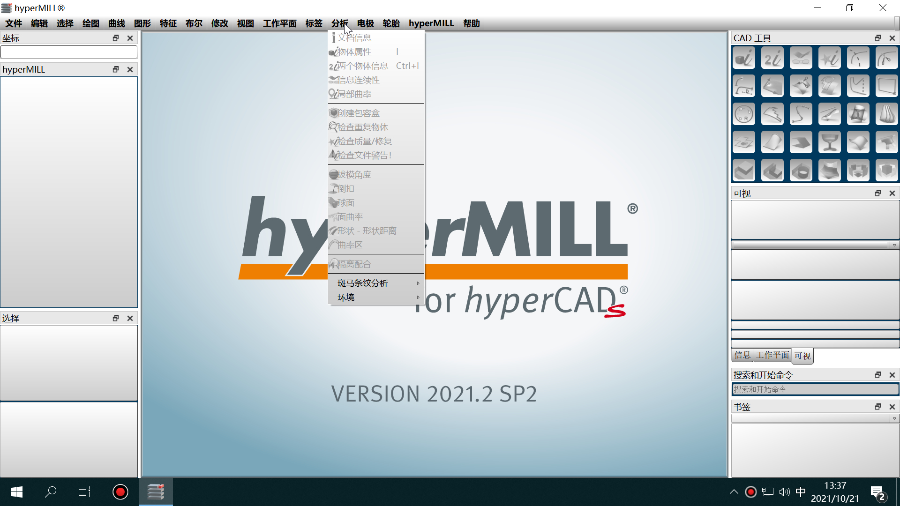Open Task View on the taskbar
The width and height of the screenshot is (900, 506).
point(84,492)
